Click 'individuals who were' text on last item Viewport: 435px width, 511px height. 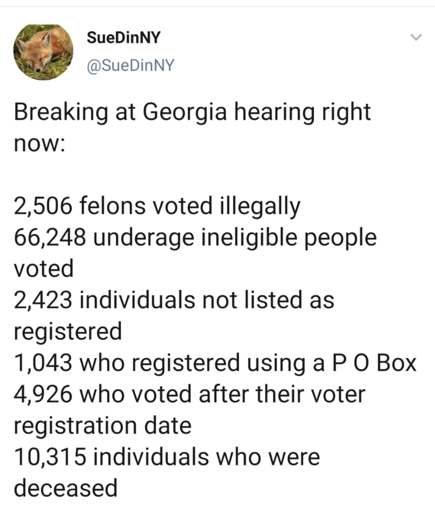pos(206,457)
